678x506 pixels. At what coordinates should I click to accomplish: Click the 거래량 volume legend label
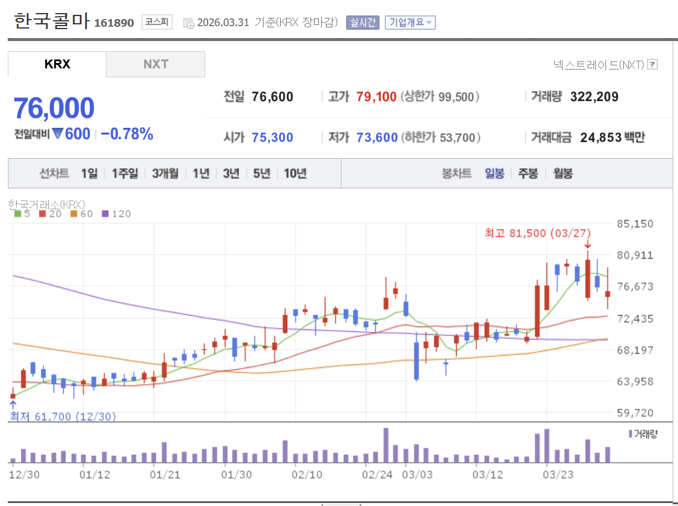coord(645,434)
